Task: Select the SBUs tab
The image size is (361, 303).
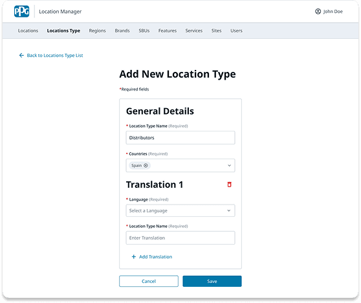Action: [x=144, y=30]
